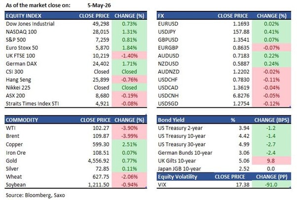Select the NASDAQ 100 change cell 1.31%

point(129,32)
